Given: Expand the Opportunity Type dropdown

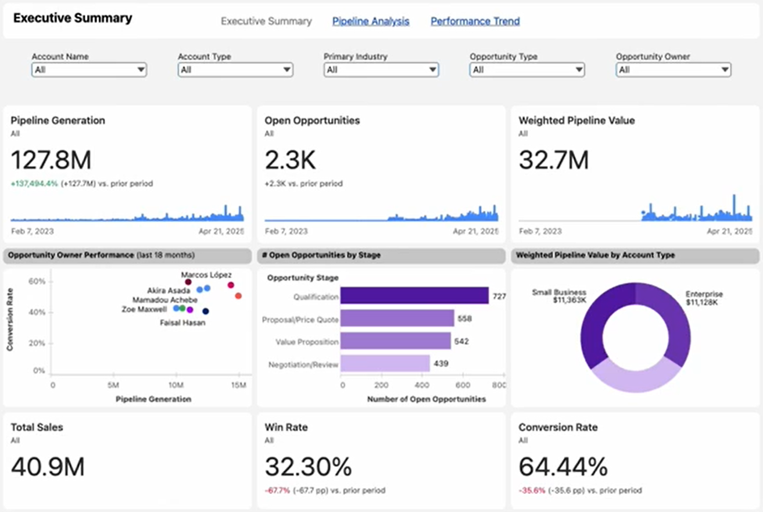Looking at the screenshot, I should point(527,70).
